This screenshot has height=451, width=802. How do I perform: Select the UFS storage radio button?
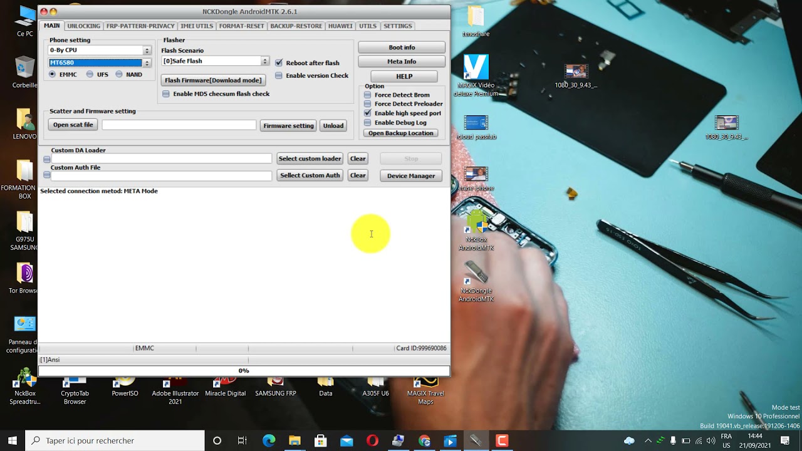click(x=90, y=75)
